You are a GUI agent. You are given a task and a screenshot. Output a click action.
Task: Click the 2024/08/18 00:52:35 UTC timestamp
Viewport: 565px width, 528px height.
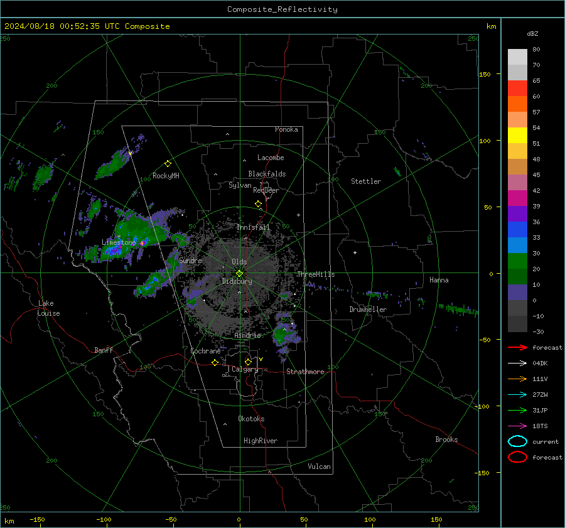coord(87,26)
